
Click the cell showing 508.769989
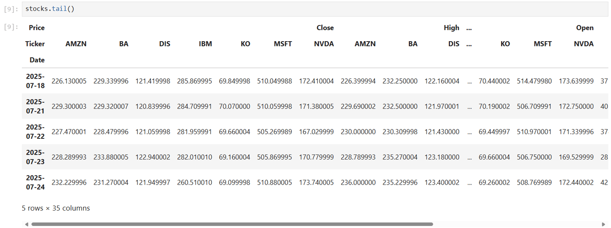[535, 182]
